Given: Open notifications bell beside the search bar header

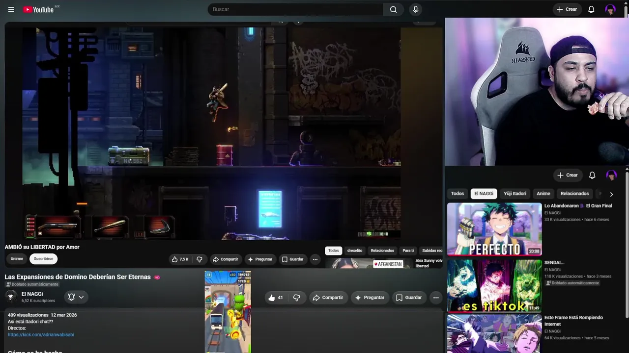Looking at the screenshot, I should pyautogui.click(x=592, y=9).
